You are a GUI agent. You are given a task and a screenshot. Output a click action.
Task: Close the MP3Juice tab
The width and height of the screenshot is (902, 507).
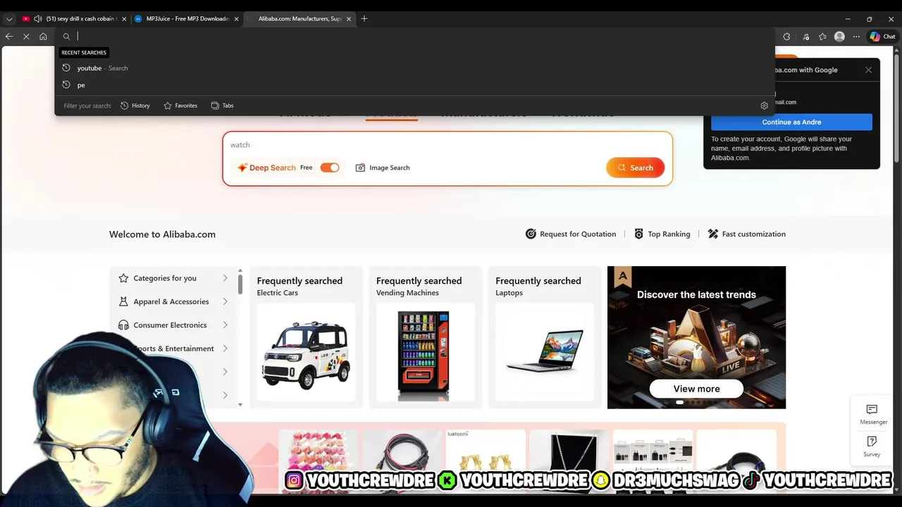[x=236, y=19]
